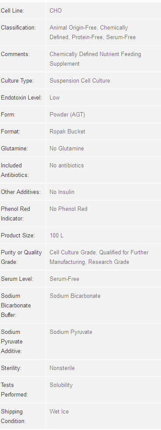Click the CHO cell line value
Image resolution: width=161 pixels, height=430 pixels.
(x=56, y=11)
